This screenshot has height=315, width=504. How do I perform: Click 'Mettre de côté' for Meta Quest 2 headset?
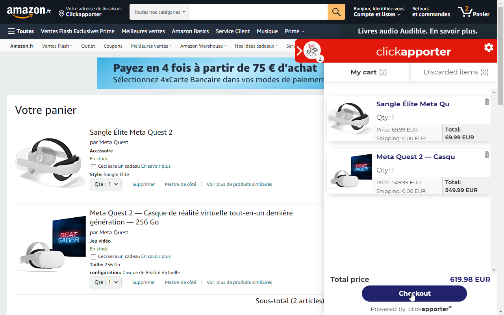click(x=181, y=282)
